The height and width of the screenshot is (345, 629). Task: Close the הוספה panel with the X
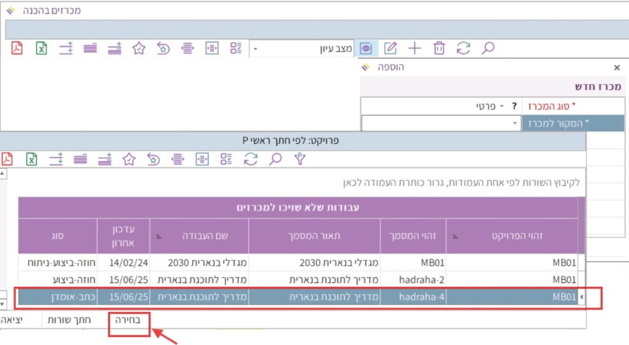617,68
